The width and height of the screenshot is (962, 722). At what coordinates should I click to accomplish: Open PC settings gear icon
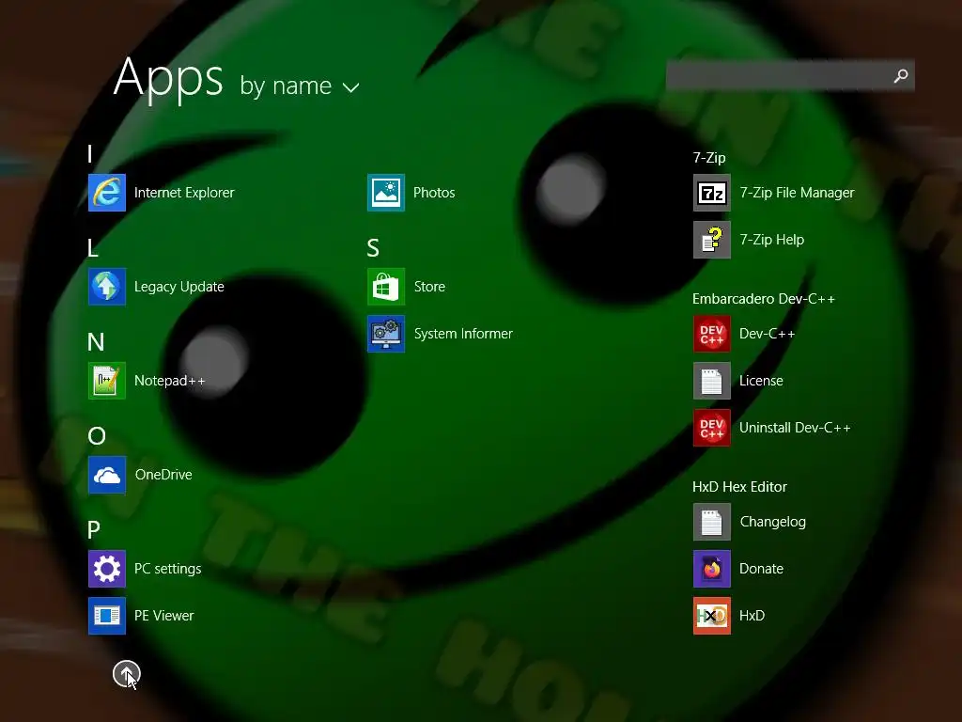pyautogui.click(x=107, y=569)
